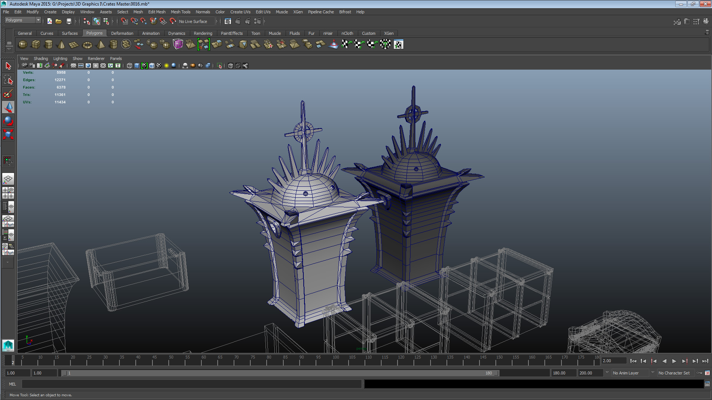Viewport: 712px width, 400px height.
Task: Toggle auto keyframe key button
Action: point(699,373)
